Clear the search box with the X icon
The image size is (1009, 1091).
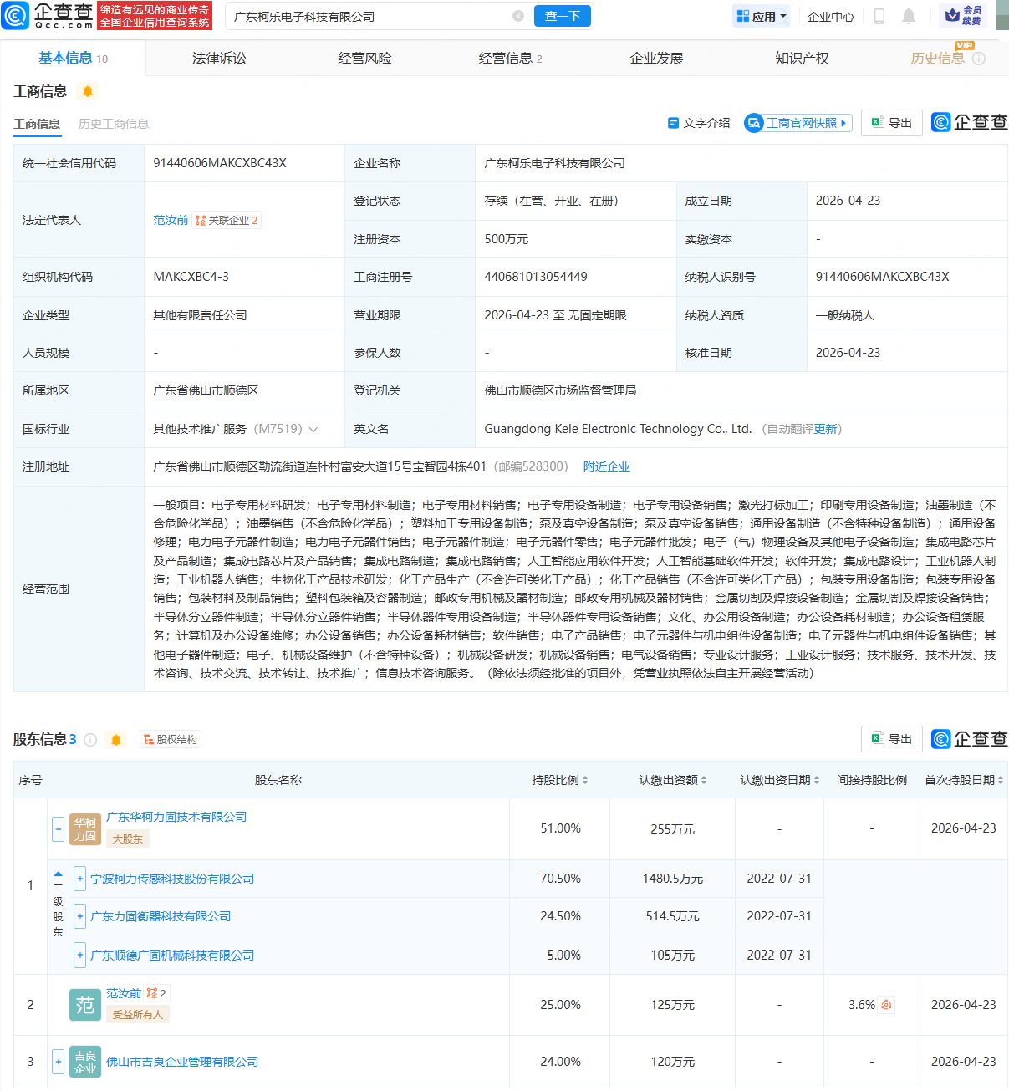tap(518, 16)
